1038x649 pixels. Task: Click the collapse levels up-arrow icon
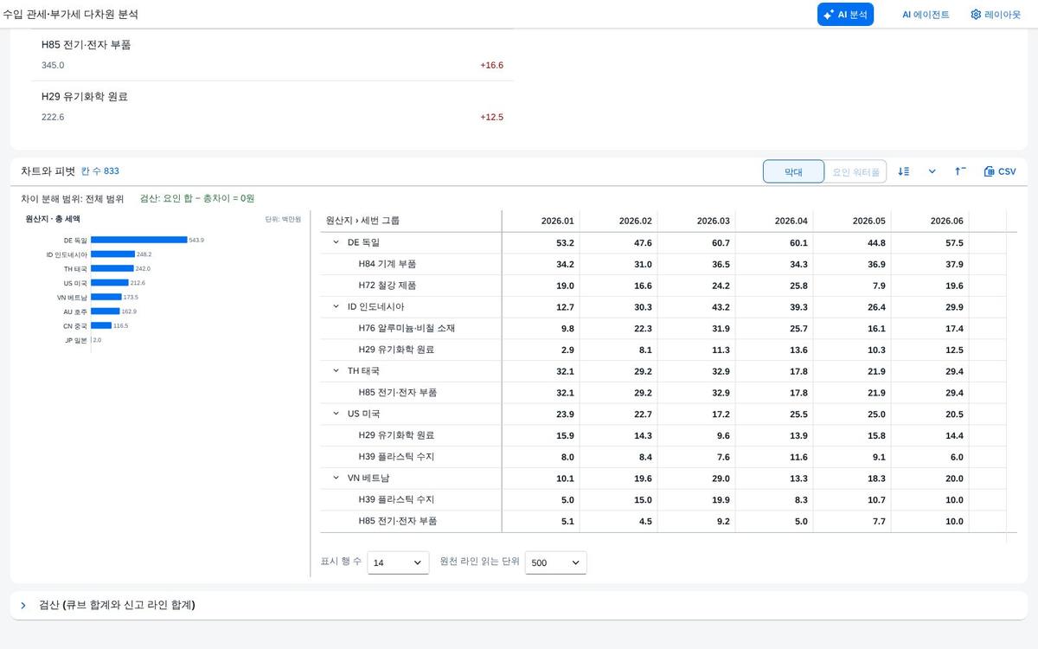pyautogui.click(x=960, y=171)
